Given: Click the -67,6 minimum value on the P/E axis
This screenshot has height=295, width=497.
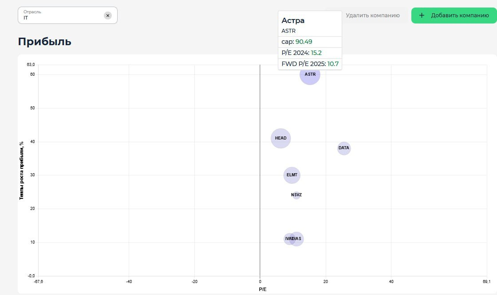Looking at the screenshot, I should pos(38,282).
